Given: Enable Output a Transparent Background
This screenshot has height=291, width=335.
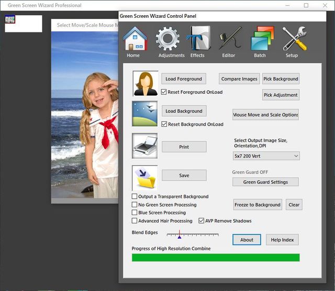Looking at the screenshot, I should tap(135, 197).
